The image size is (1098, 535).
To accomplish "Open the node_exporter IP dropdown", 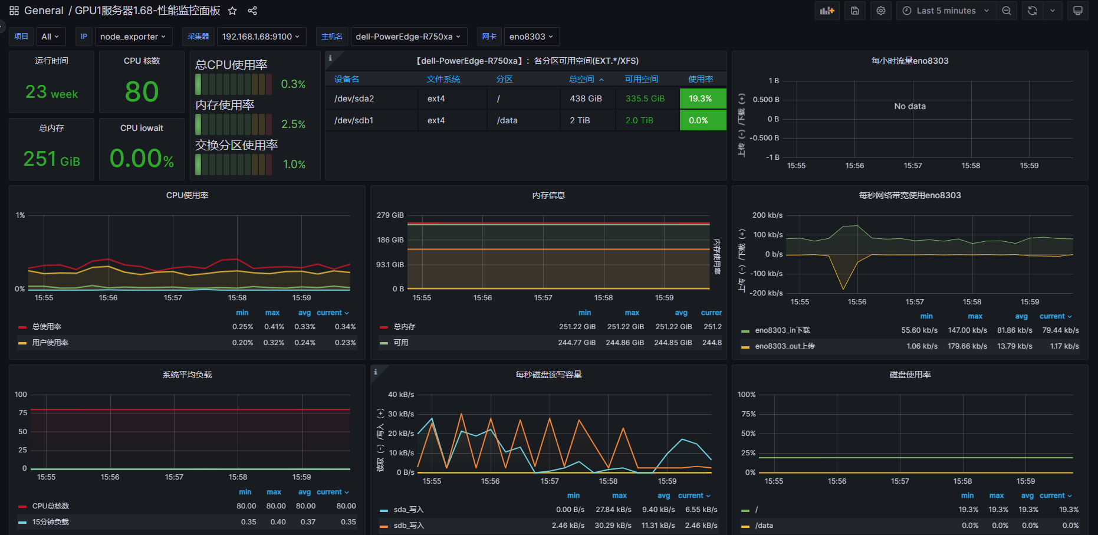I will [x=134, y=37].
